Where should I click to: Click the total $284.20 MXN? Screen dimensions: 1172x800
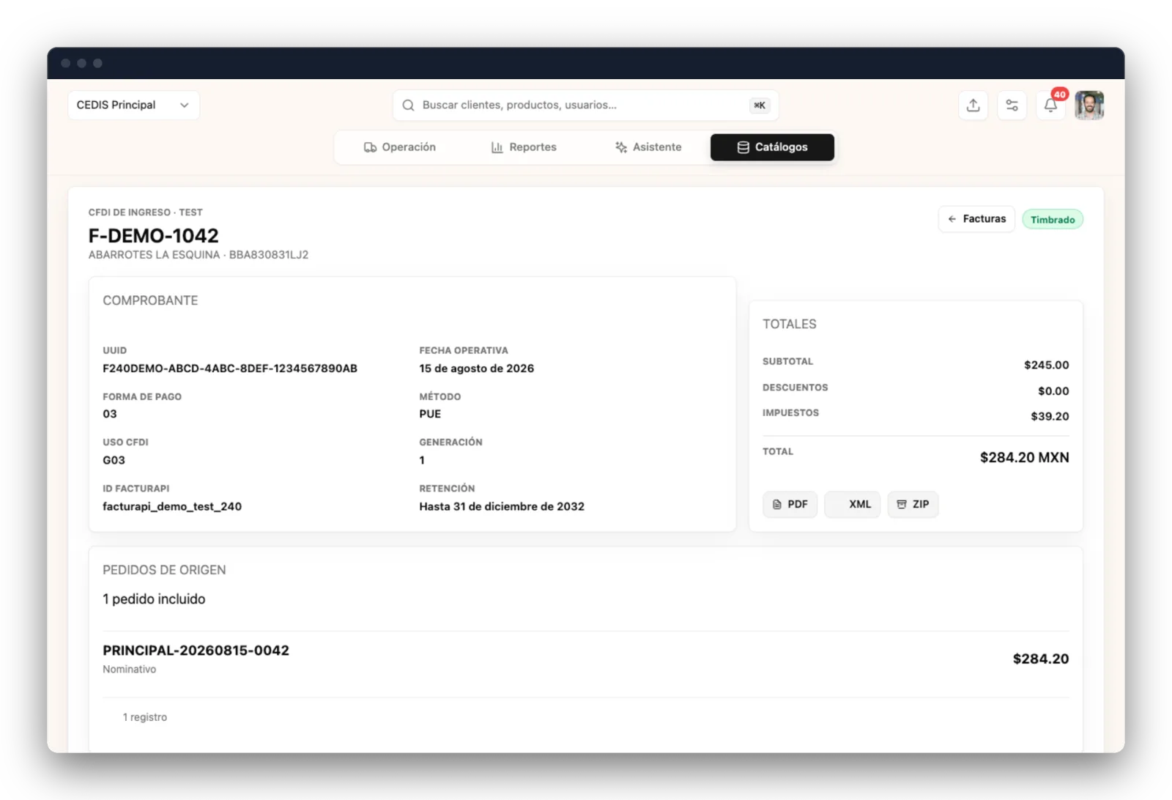click(1025, 458)
